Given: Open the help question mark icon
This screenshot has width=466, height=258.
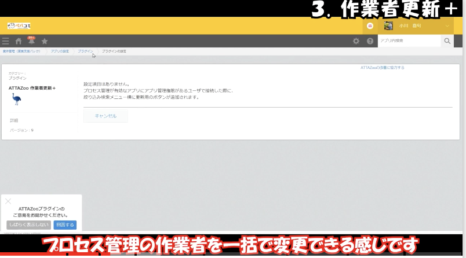Looking at the screenshot, I should [370, 41].
